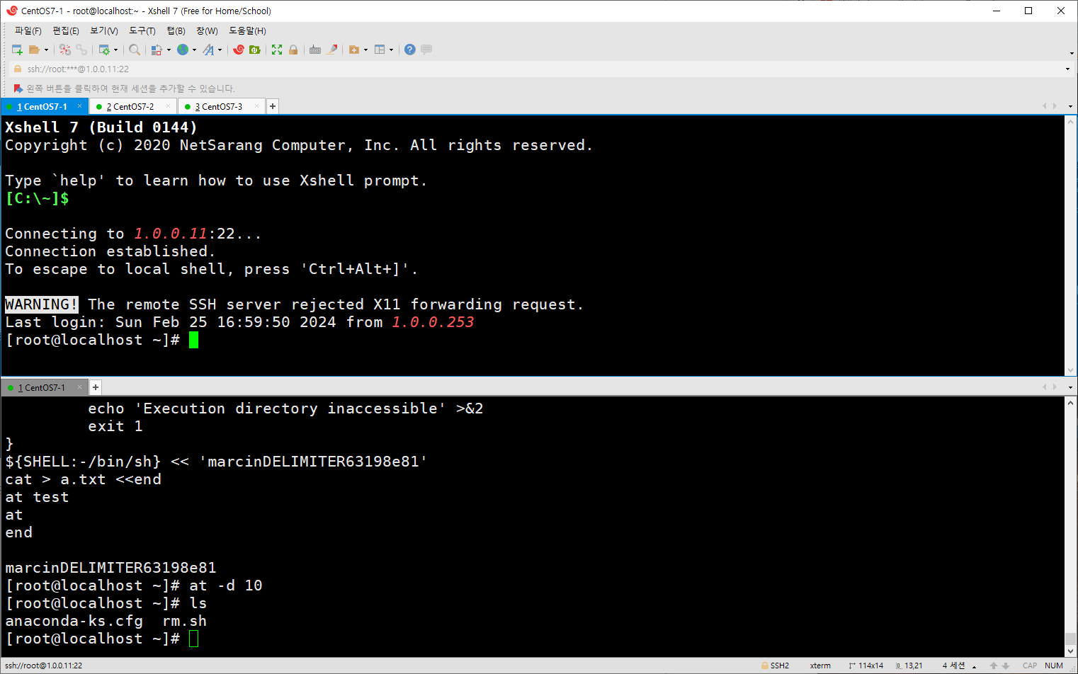Click the Disconnect toolbar icon

pyautogui.click(x=65, y=50)
